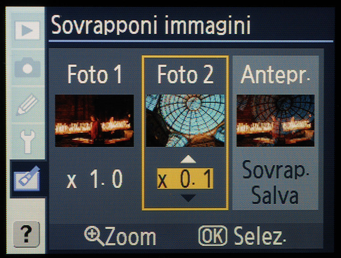
Task: Open the Setup menu wrench icon
Action: (x=27, y=141)
